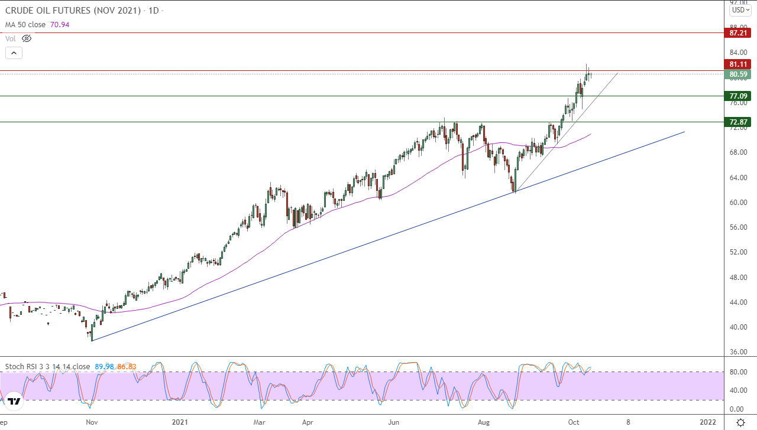The width and height of the screenshot is (757, 430).
Task: Click 52.00 on the price scale
Action: [739, 252]
